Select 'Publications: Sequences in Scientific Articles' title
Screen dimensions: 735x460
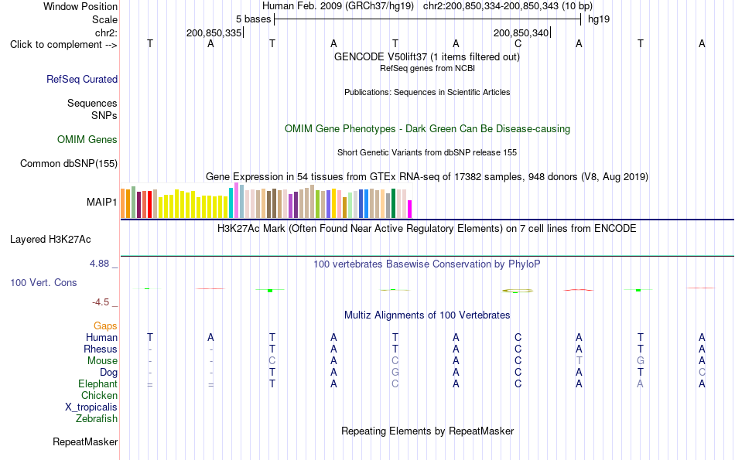tap(427, 92)
